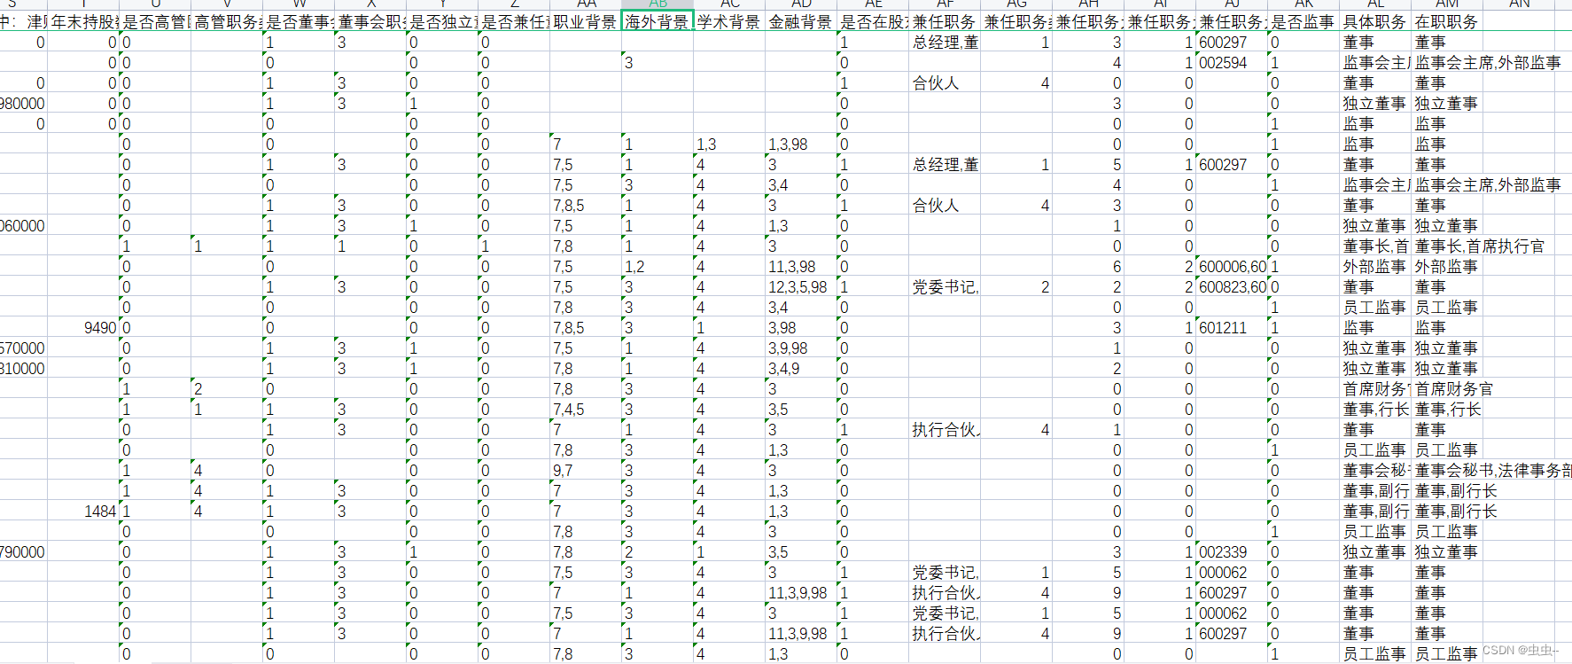Image resolution: width=1572 pixels, height=664 pixels.
Task: Select 是否兼任 value 1 in 董事长 row
Action: point(514,246)
